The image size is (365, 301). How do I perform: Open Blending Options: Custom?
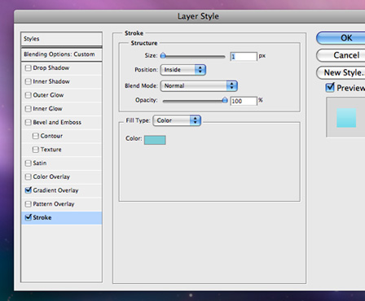click(x=61, y=55)
